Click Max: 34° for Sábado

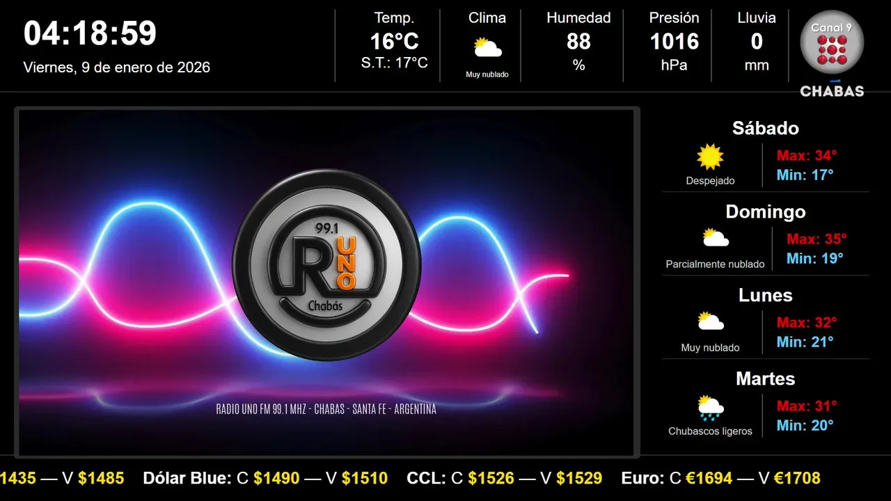coord(806,156)
